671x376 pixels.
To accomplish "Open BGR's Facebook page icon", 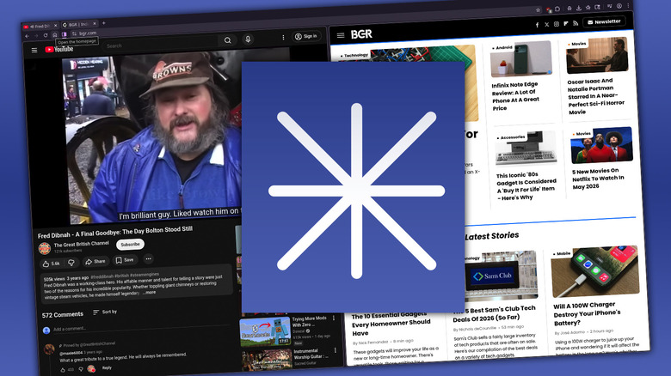I will (x=537, y=25).
